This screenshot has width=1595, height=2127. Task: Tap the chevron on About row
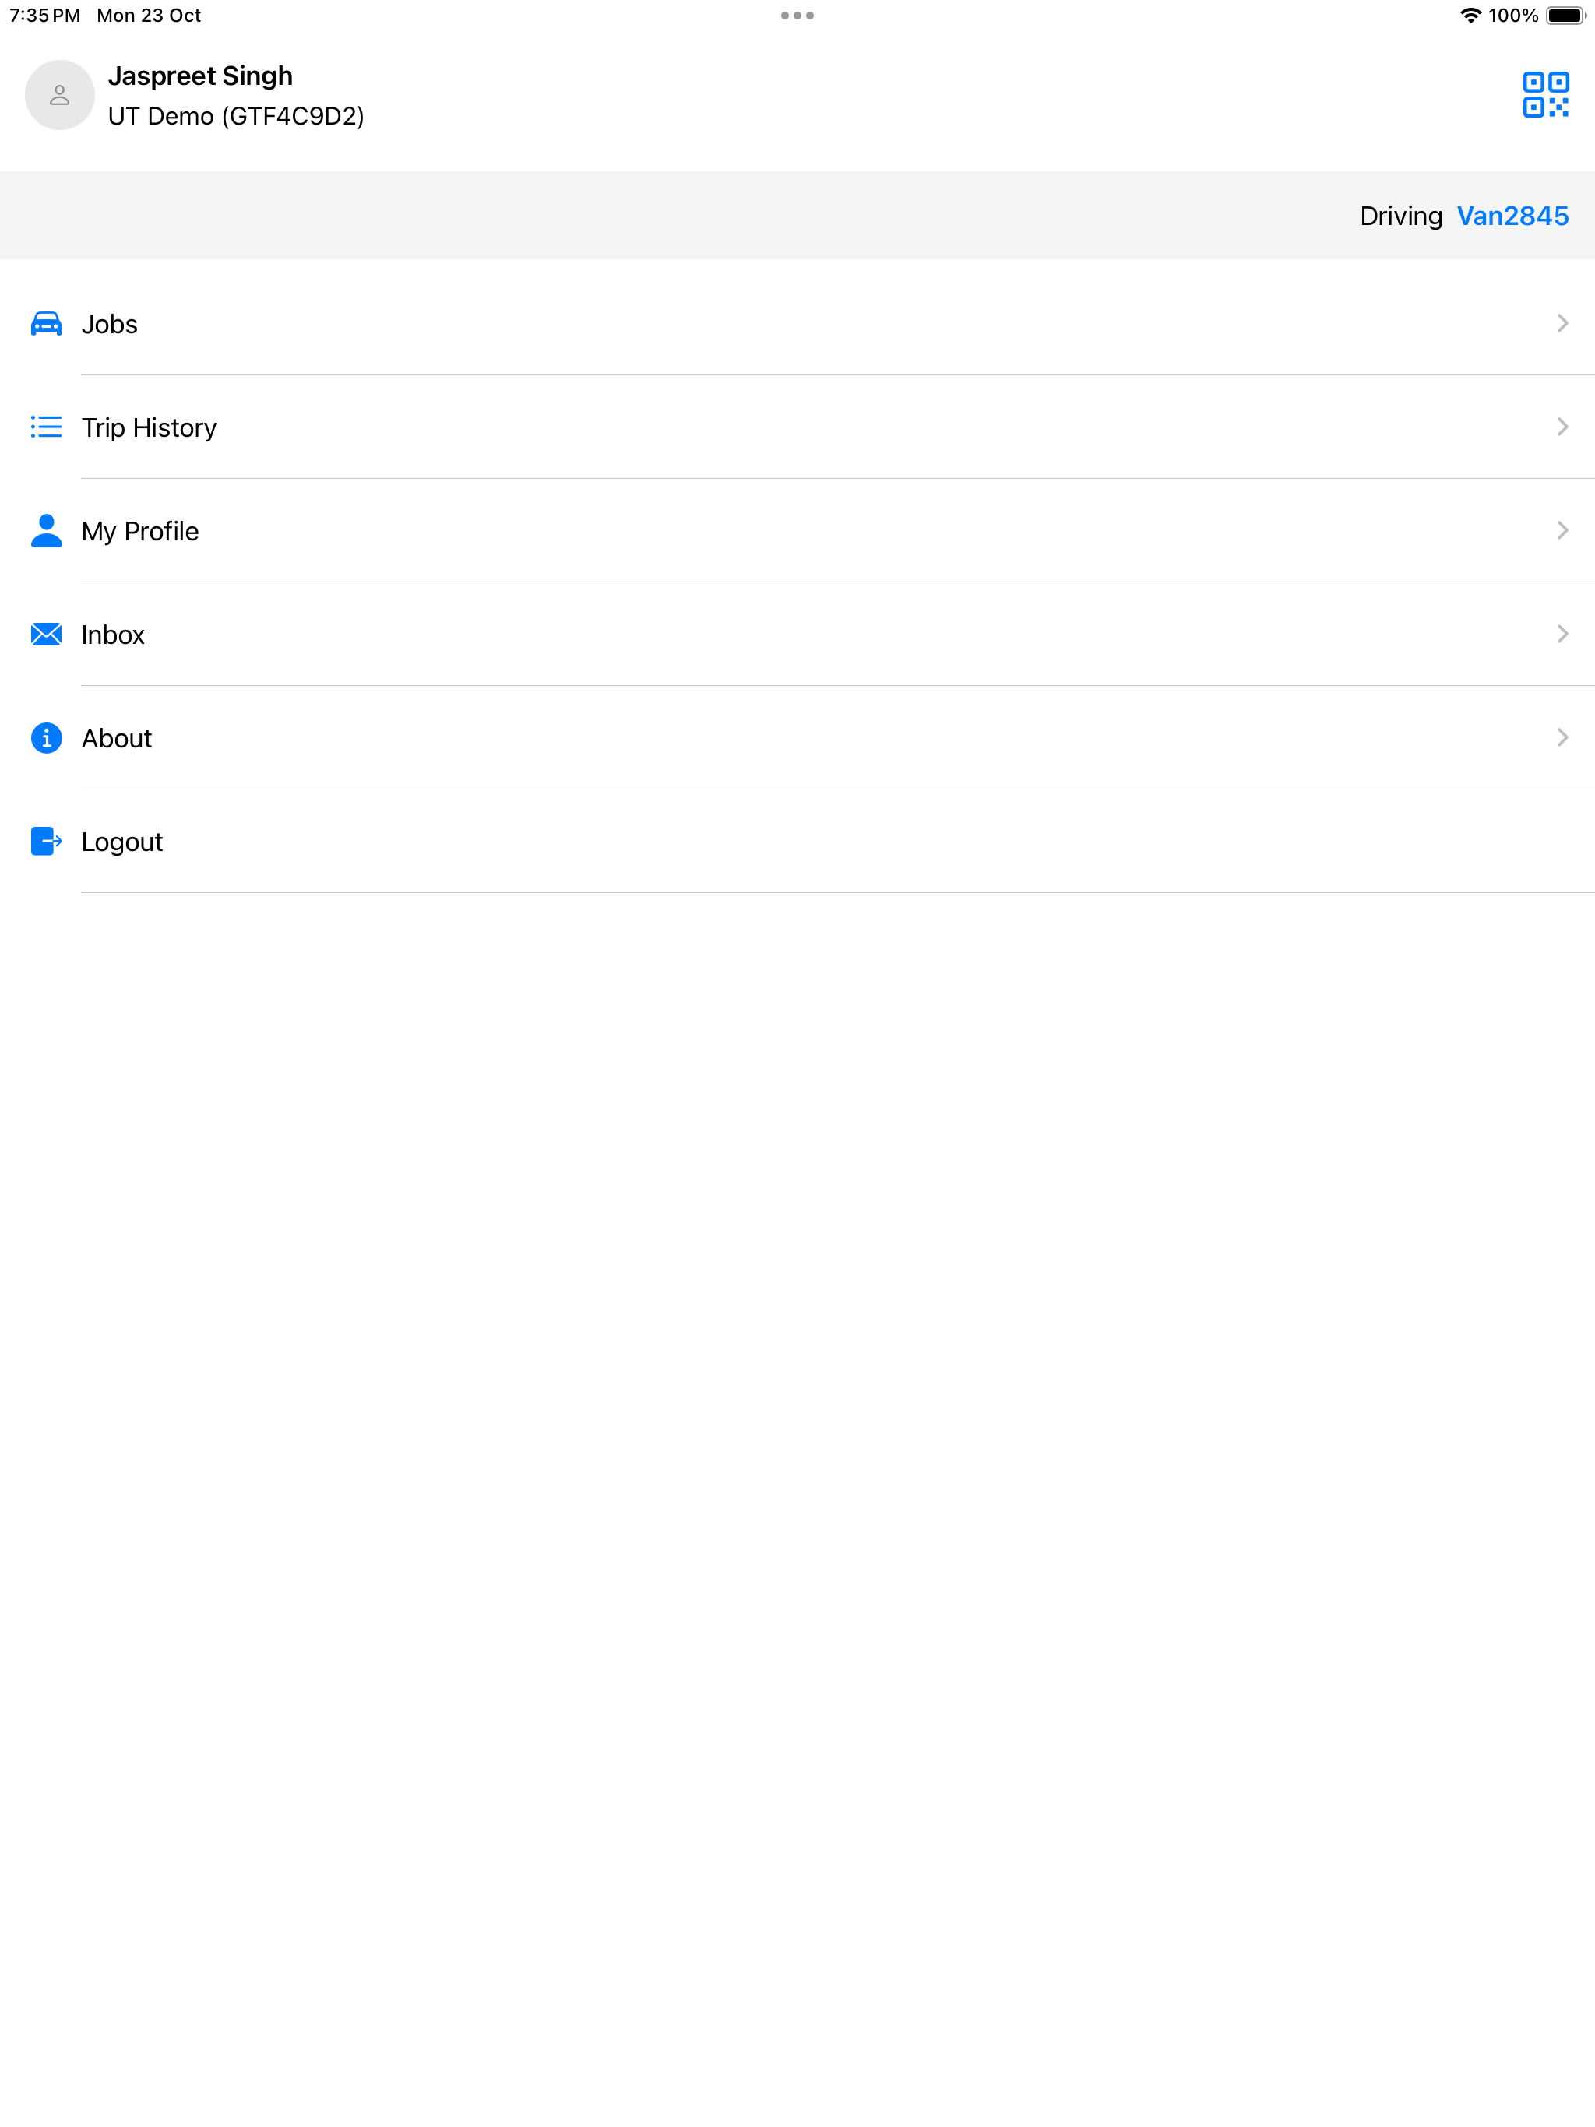point(1562,737)
